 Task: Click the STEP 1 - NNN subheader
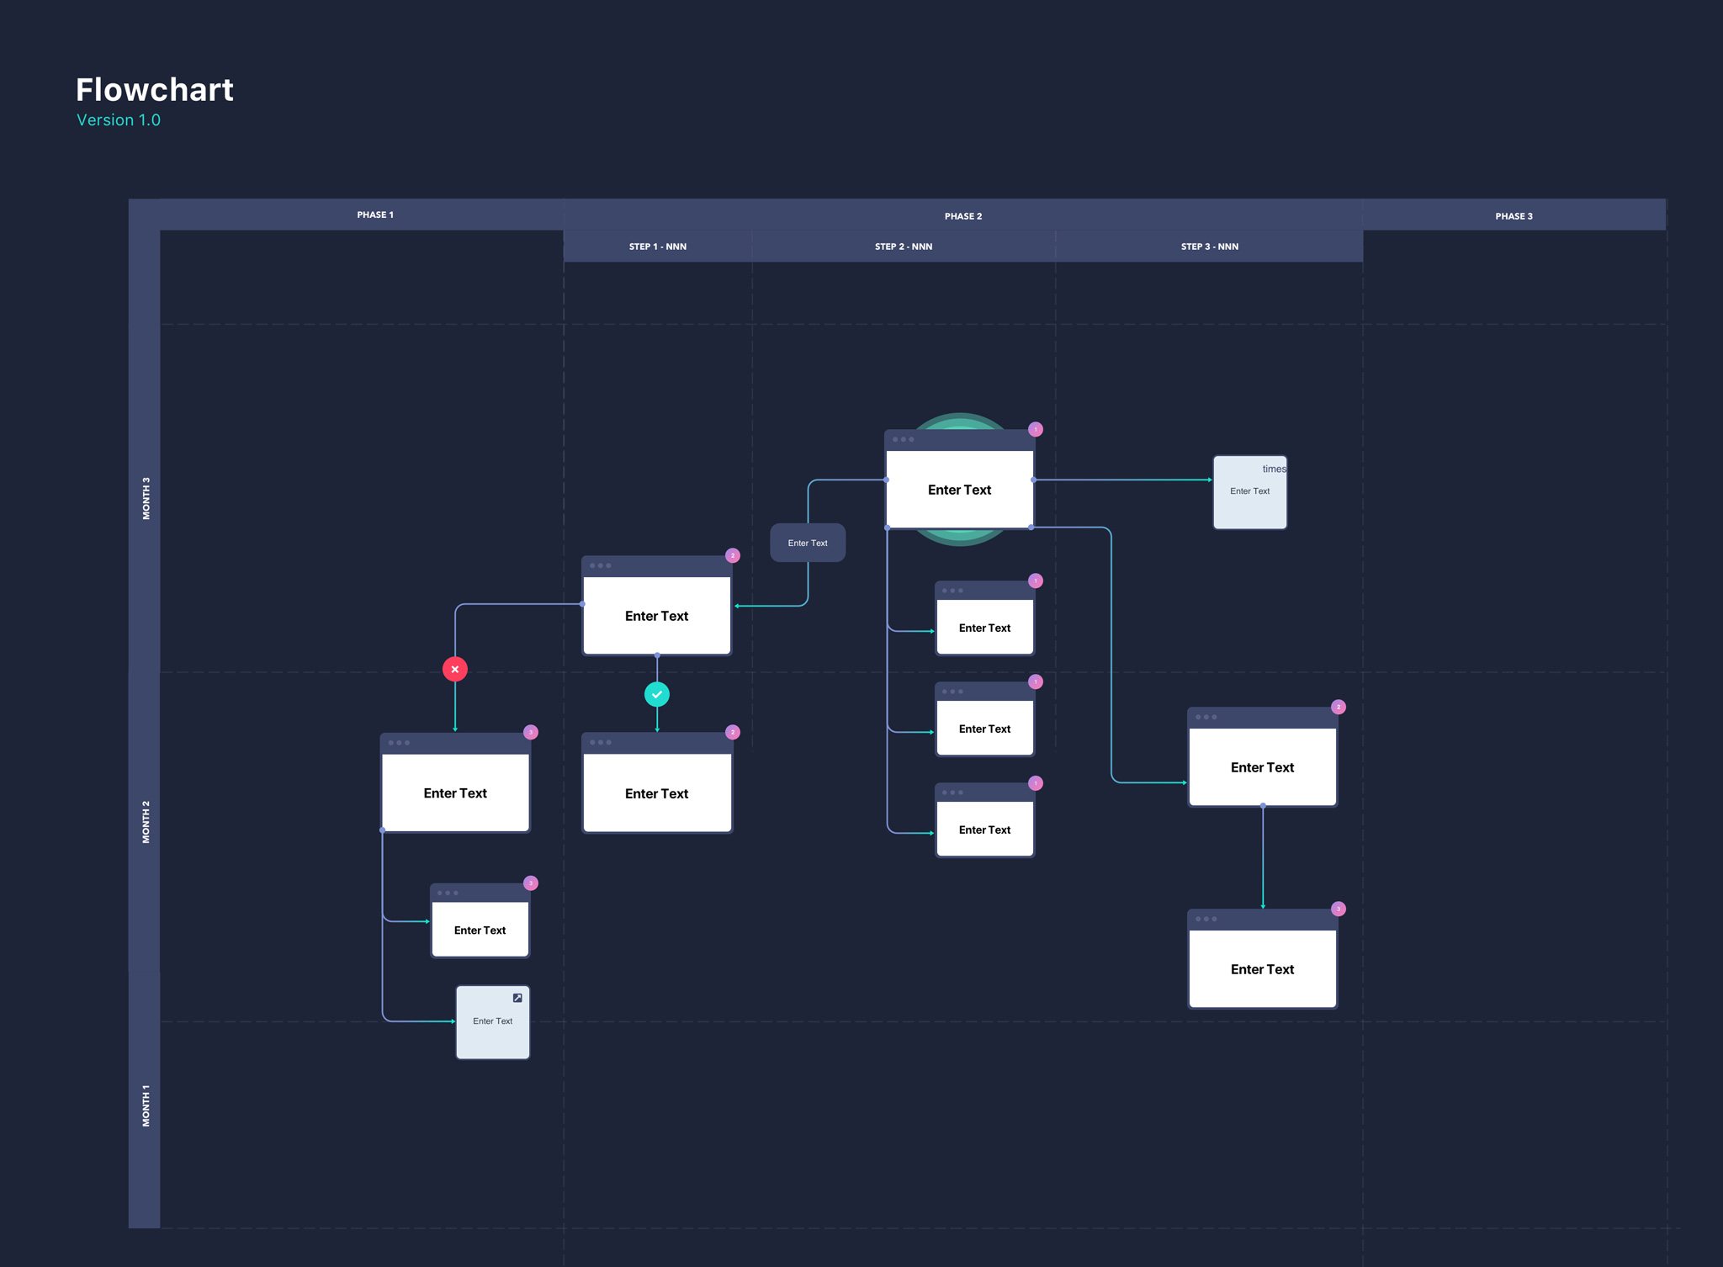(658, 247)
